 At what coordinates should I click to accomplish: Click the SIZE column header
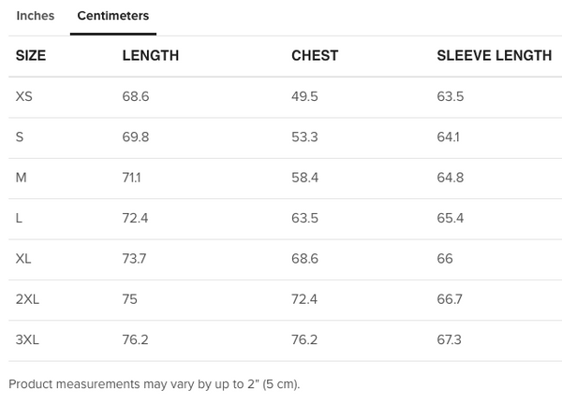pyautogui.click(x=31, y=56)
